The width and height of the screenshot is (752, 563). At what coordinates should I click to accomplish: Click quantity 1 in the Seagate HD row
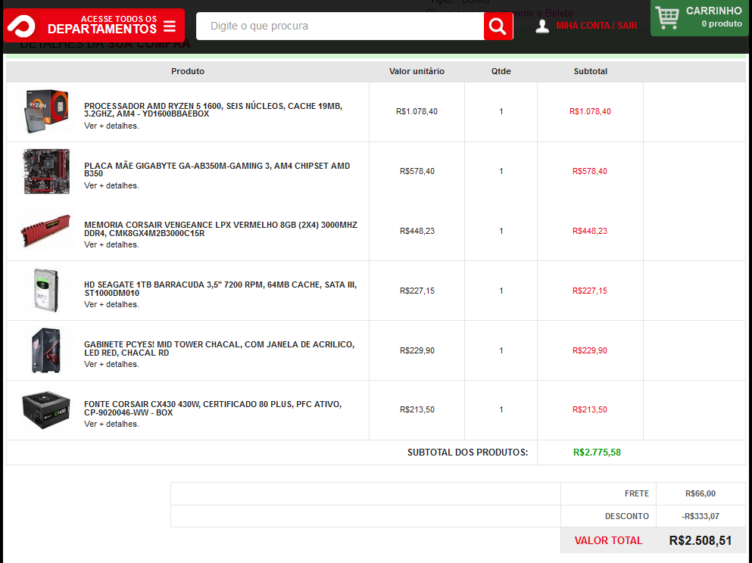point(501,291)
